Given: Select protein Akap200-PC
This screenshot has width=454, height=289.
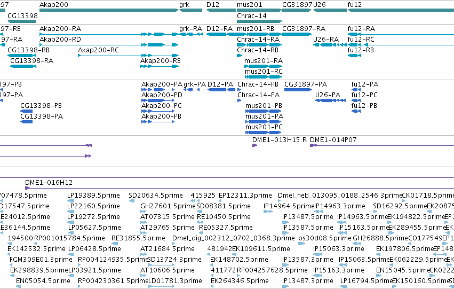Looking at the screenshot, I should click(158, 111).
